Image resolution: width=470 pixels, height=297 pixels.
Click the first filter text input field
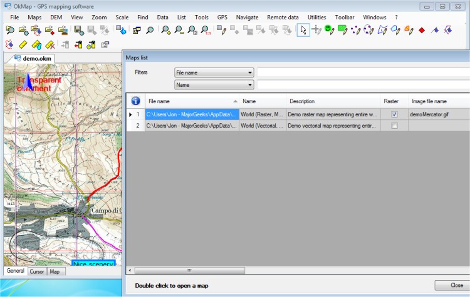[x=362, y=73]
